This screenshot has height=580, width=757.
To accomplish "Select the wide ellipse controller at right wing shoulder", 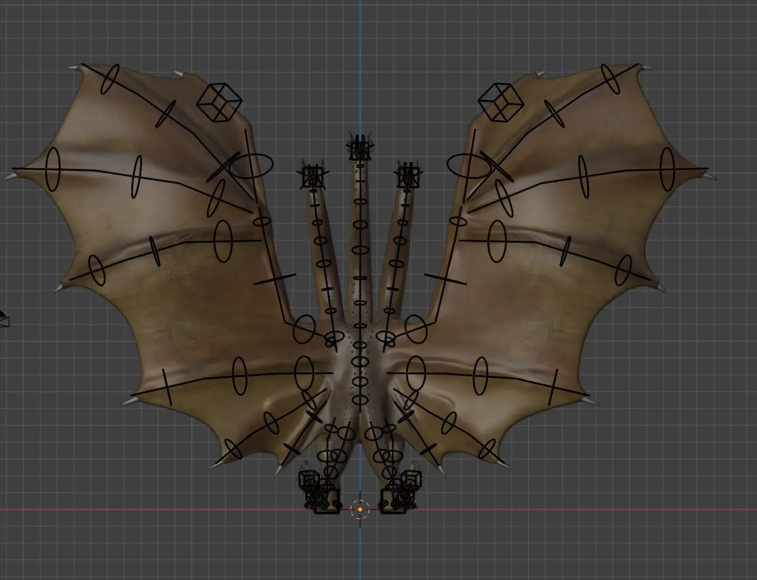I will click(469, 166).
